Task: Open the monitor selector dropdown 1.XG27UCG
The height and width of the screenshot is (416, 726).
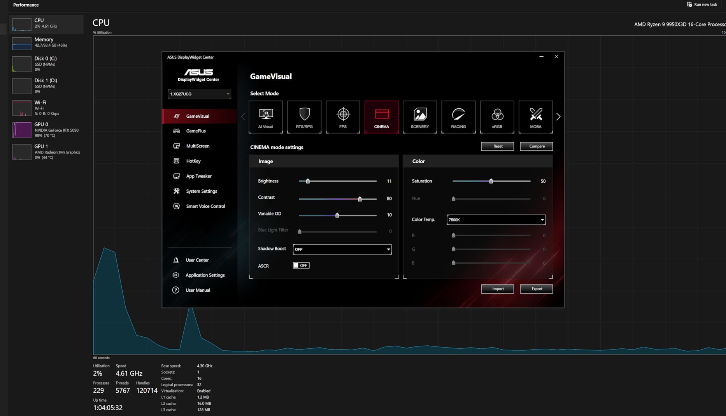Action: point(200,94)
